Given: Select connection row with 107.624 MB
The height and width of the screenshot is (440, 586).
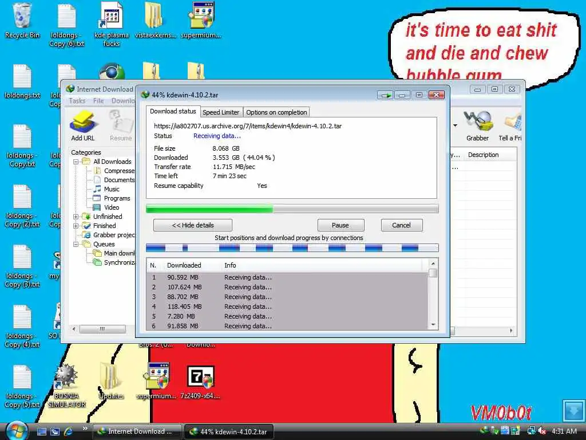Looking at the screenshot, I should (287, 287).
